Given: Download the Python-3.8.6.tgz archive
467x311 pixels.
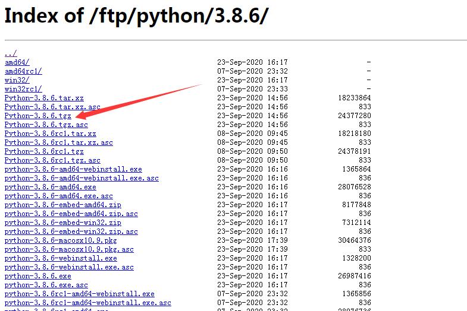Looking at the screenshot, I should coord(38,116).
